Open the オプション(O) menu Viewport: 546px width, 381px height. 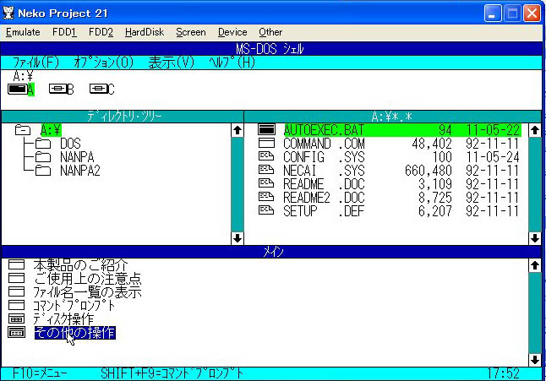point(103,63)
